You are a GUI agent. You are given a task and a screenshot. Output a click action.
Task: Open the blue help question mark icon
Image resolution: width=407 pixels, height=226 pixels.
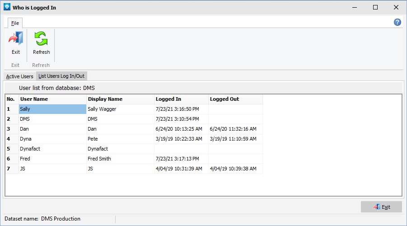[x=397, y=22]
